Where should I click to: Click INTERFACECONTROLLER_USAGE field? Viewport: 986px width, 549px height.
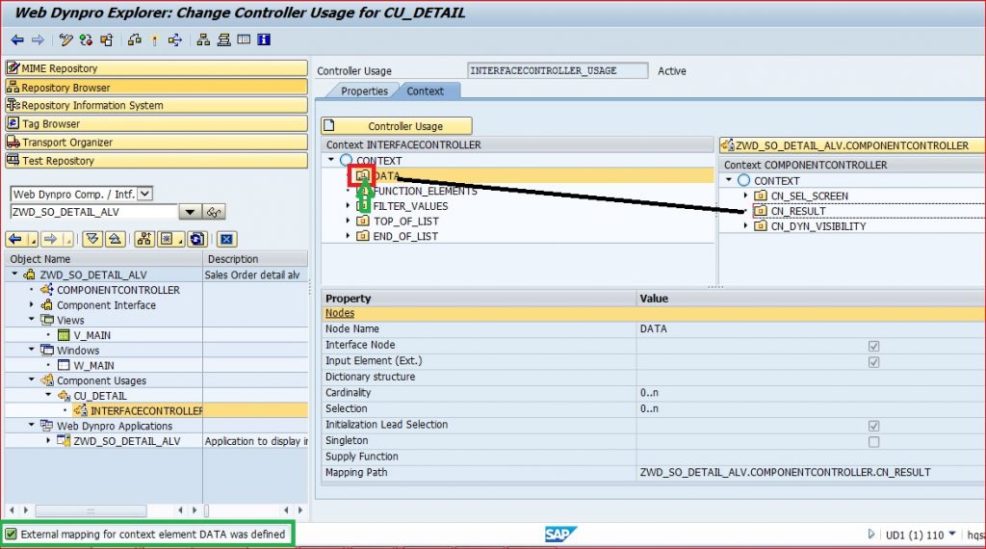click(x=558, y=70)
